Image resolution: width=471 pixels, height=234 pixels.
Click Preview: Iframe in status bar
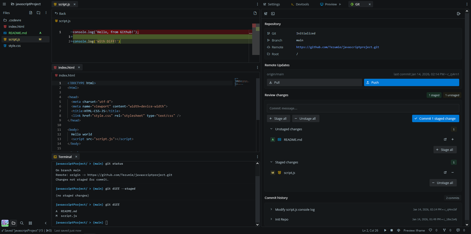pyautogui.click(x=414, y=230)
